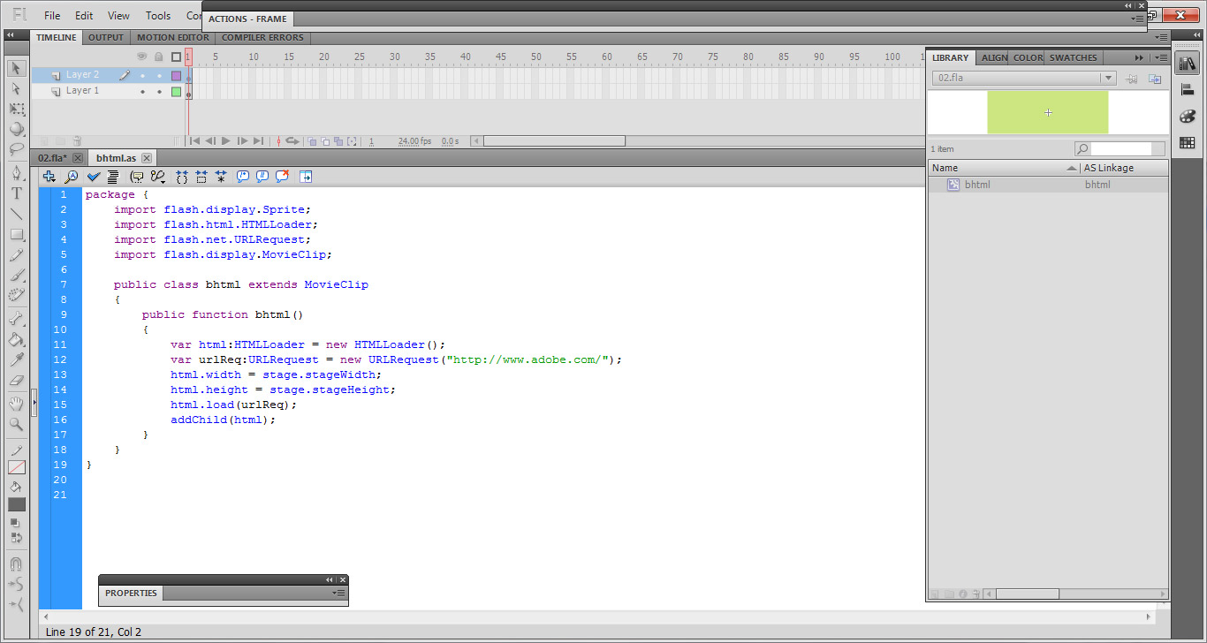
Task: Click the Remove Comment icon
Action: click(282, 177)
